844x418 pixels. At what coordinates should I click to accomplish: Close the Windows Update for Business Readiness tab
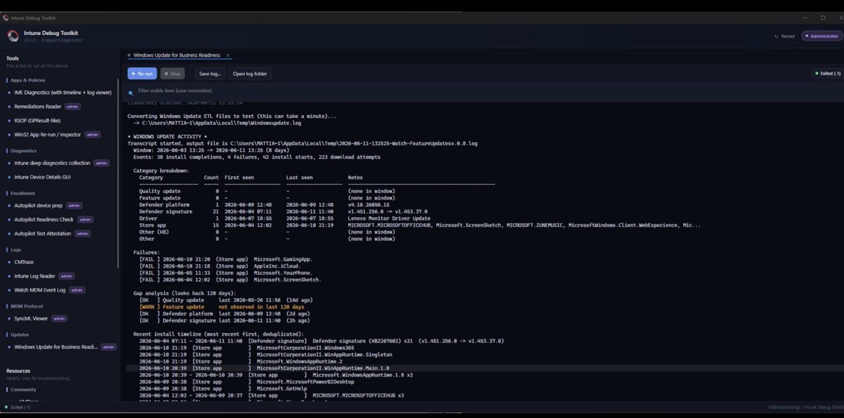pyautogui.click(x=229, y=55)
